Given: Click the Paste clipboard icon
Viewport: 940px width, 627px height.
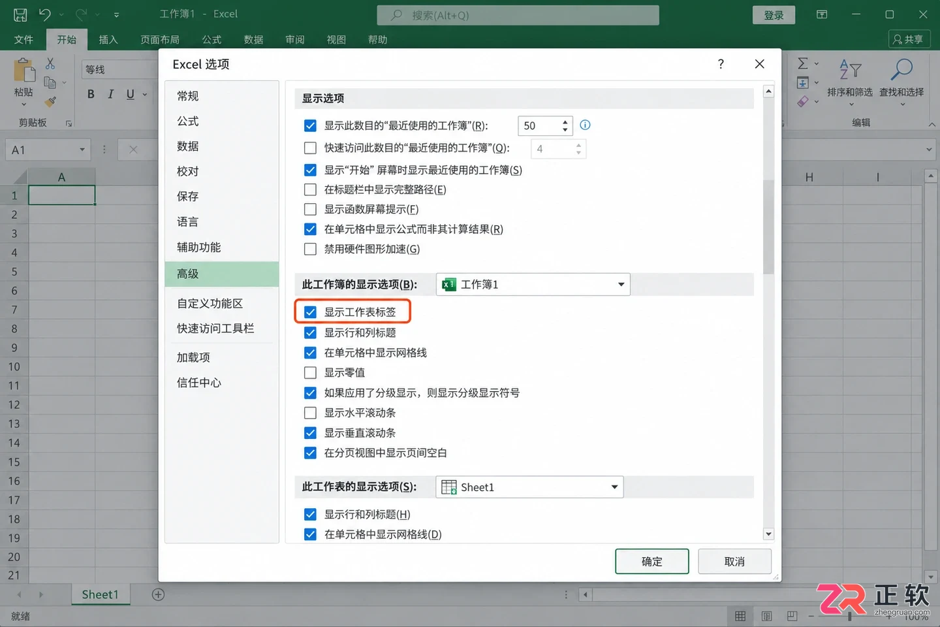Looking at the screenshot, I should [24, 71].
